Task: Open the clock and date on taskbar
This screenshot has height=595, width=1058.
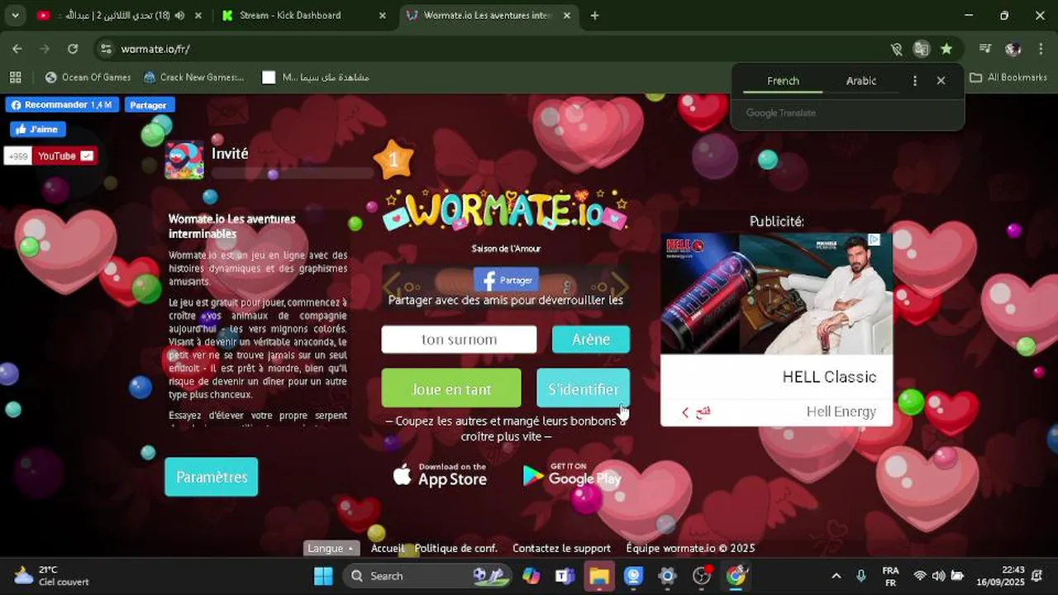Action: pos(1000,576)
